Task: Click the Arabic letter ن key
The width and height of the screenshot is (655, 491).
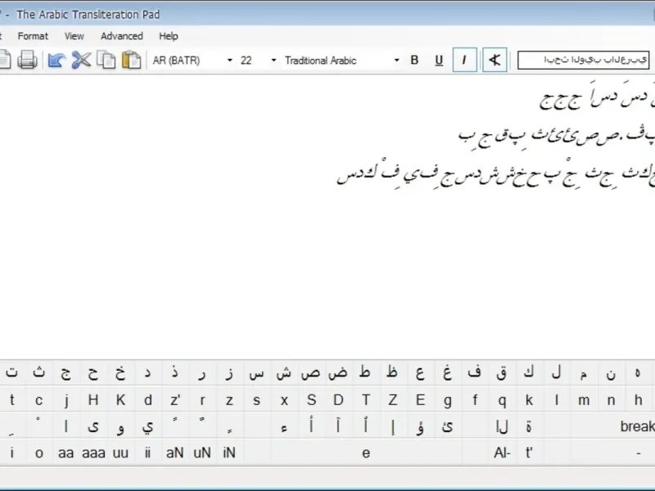Action: 611,372
